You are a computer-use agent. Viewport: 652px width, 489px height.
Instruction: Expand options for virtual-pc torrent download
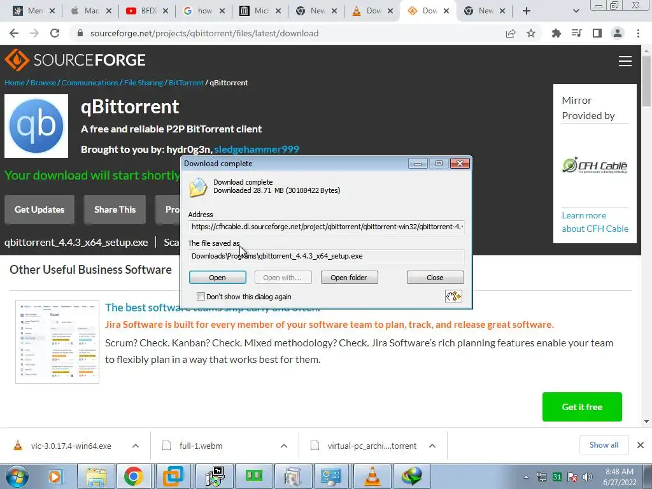click(432, 446)
